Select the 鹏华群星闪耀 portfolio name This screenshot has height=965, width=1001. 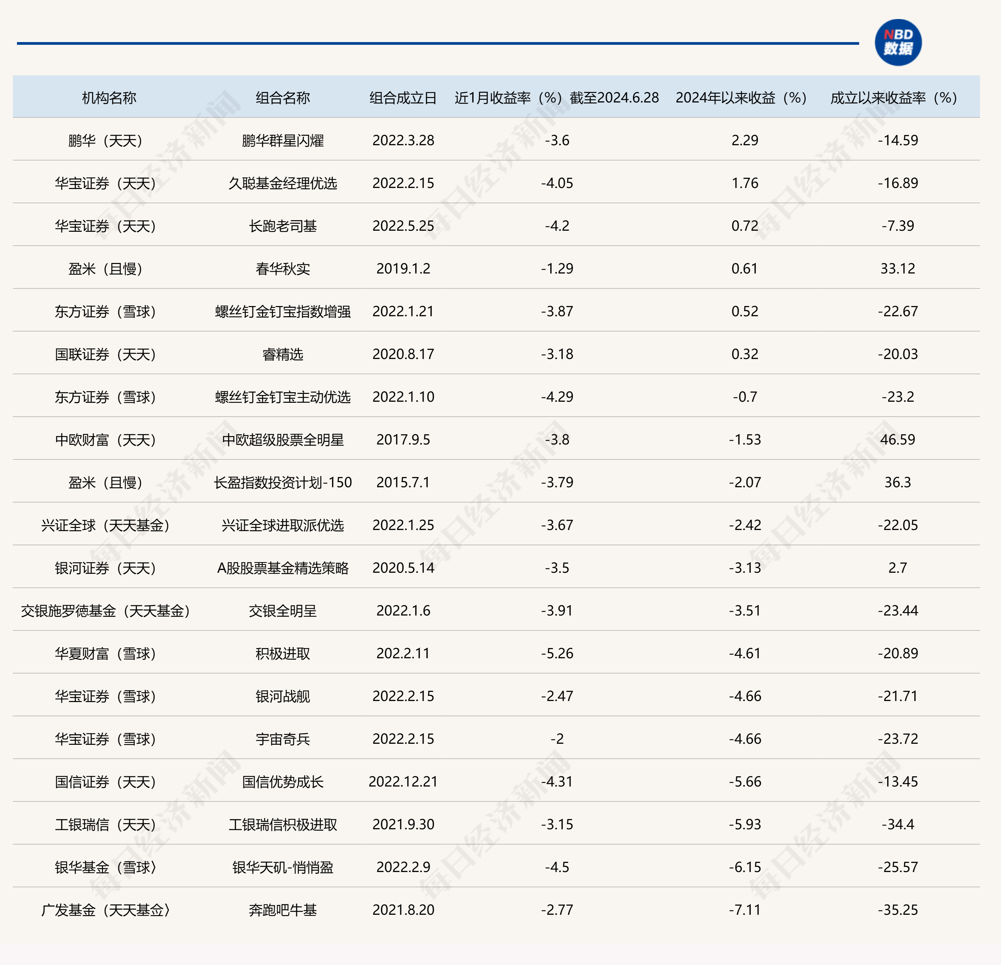tap(283, 140)
